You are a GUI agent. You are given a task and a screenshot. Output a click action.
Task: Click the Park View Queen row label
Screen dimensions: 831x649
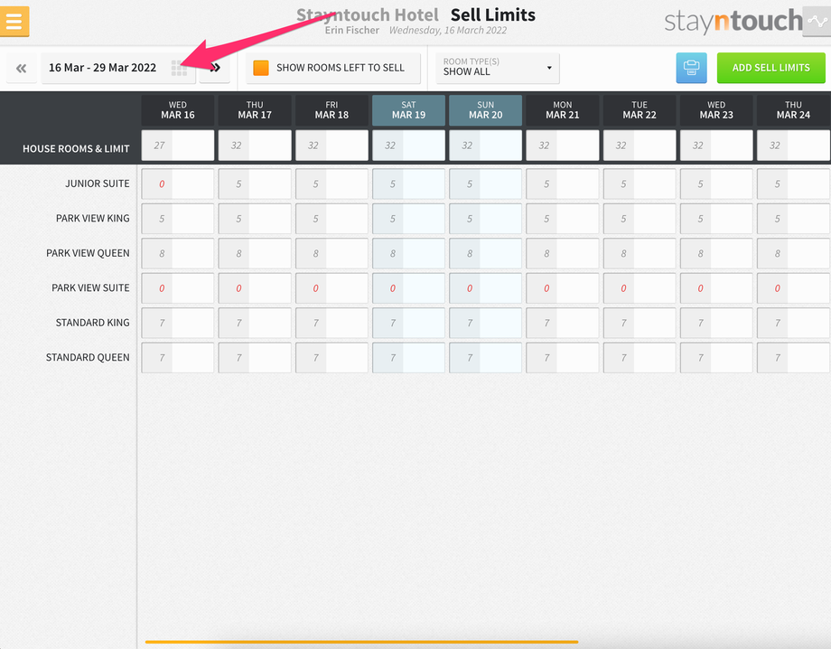(88, 253)
